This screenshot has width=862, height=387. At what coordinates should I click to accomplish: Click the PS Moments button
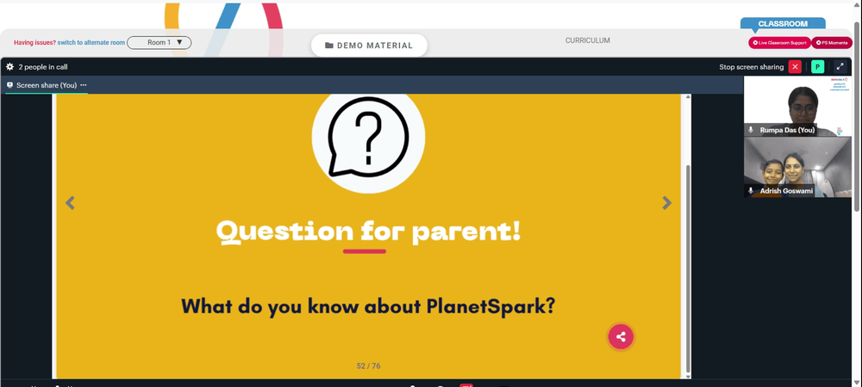click(832, 43)
